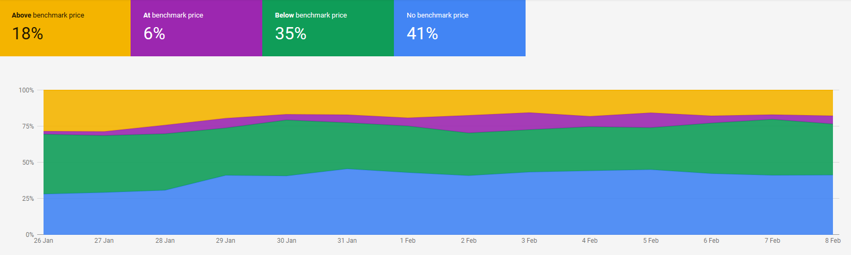Click the 6% value on purple card
The image size is (851, 255).
click(154, 33)
